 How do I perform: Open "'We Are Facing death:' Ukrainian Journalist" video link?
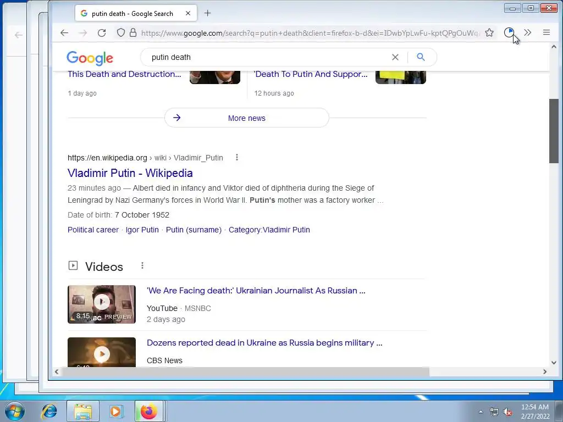256,291
